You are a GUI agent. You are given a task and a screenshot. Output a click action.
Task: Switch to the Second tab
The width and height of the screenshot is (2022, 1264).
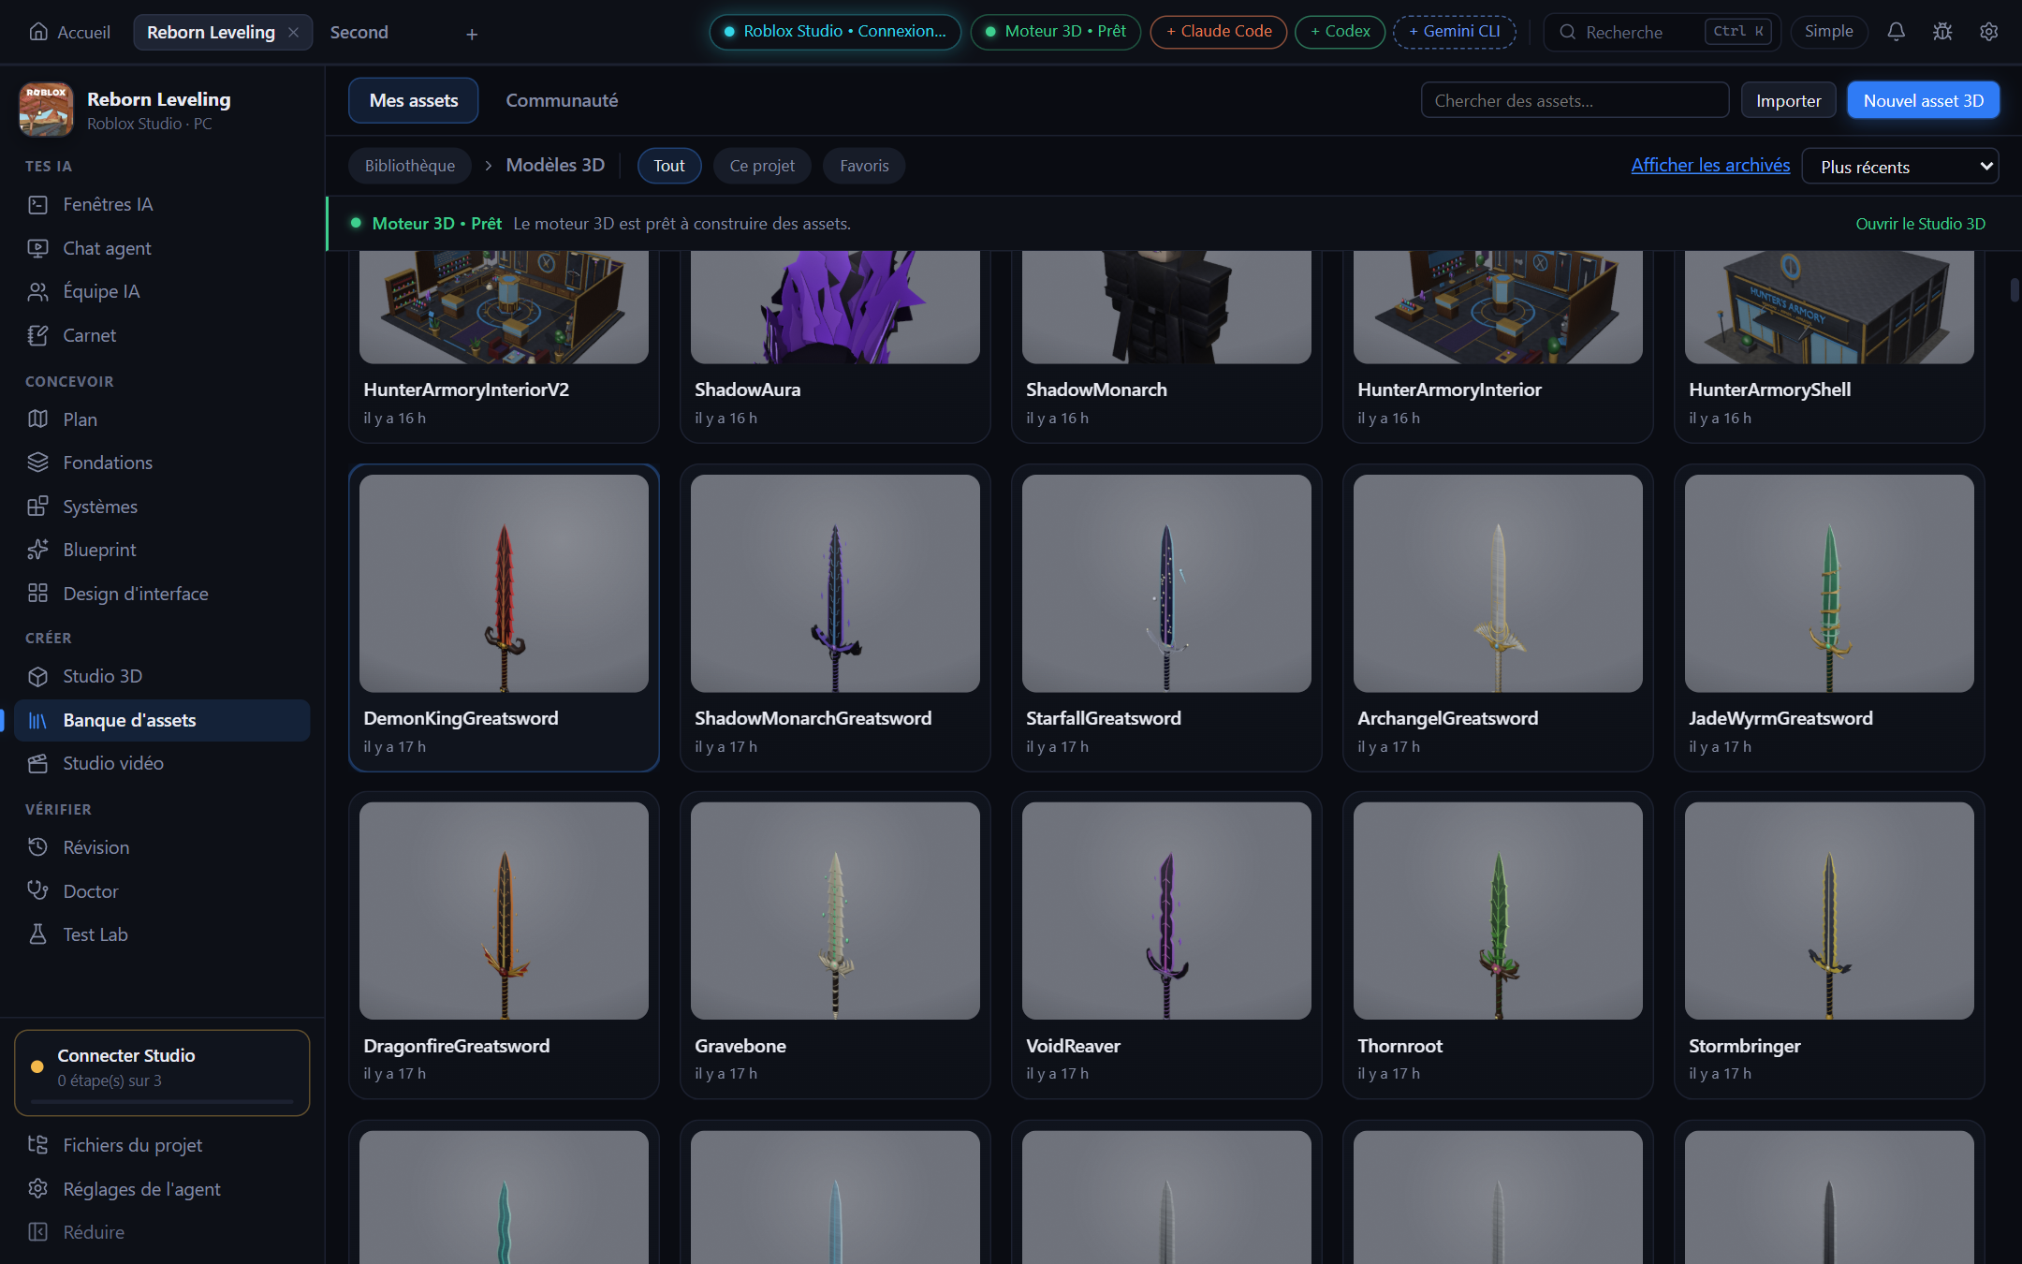coord(359,32)
